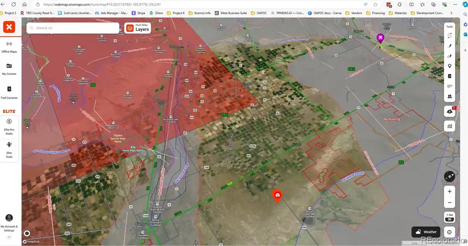Open Elite Tools panel
The height and width of the screenshot is (246, 468).
9,150
